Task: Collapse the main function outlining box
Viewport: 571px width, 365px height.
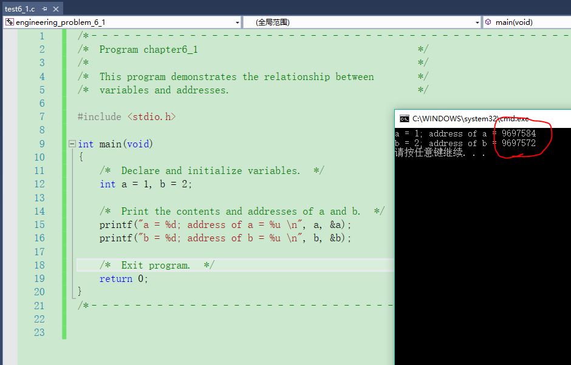Action: coord(72,144)
